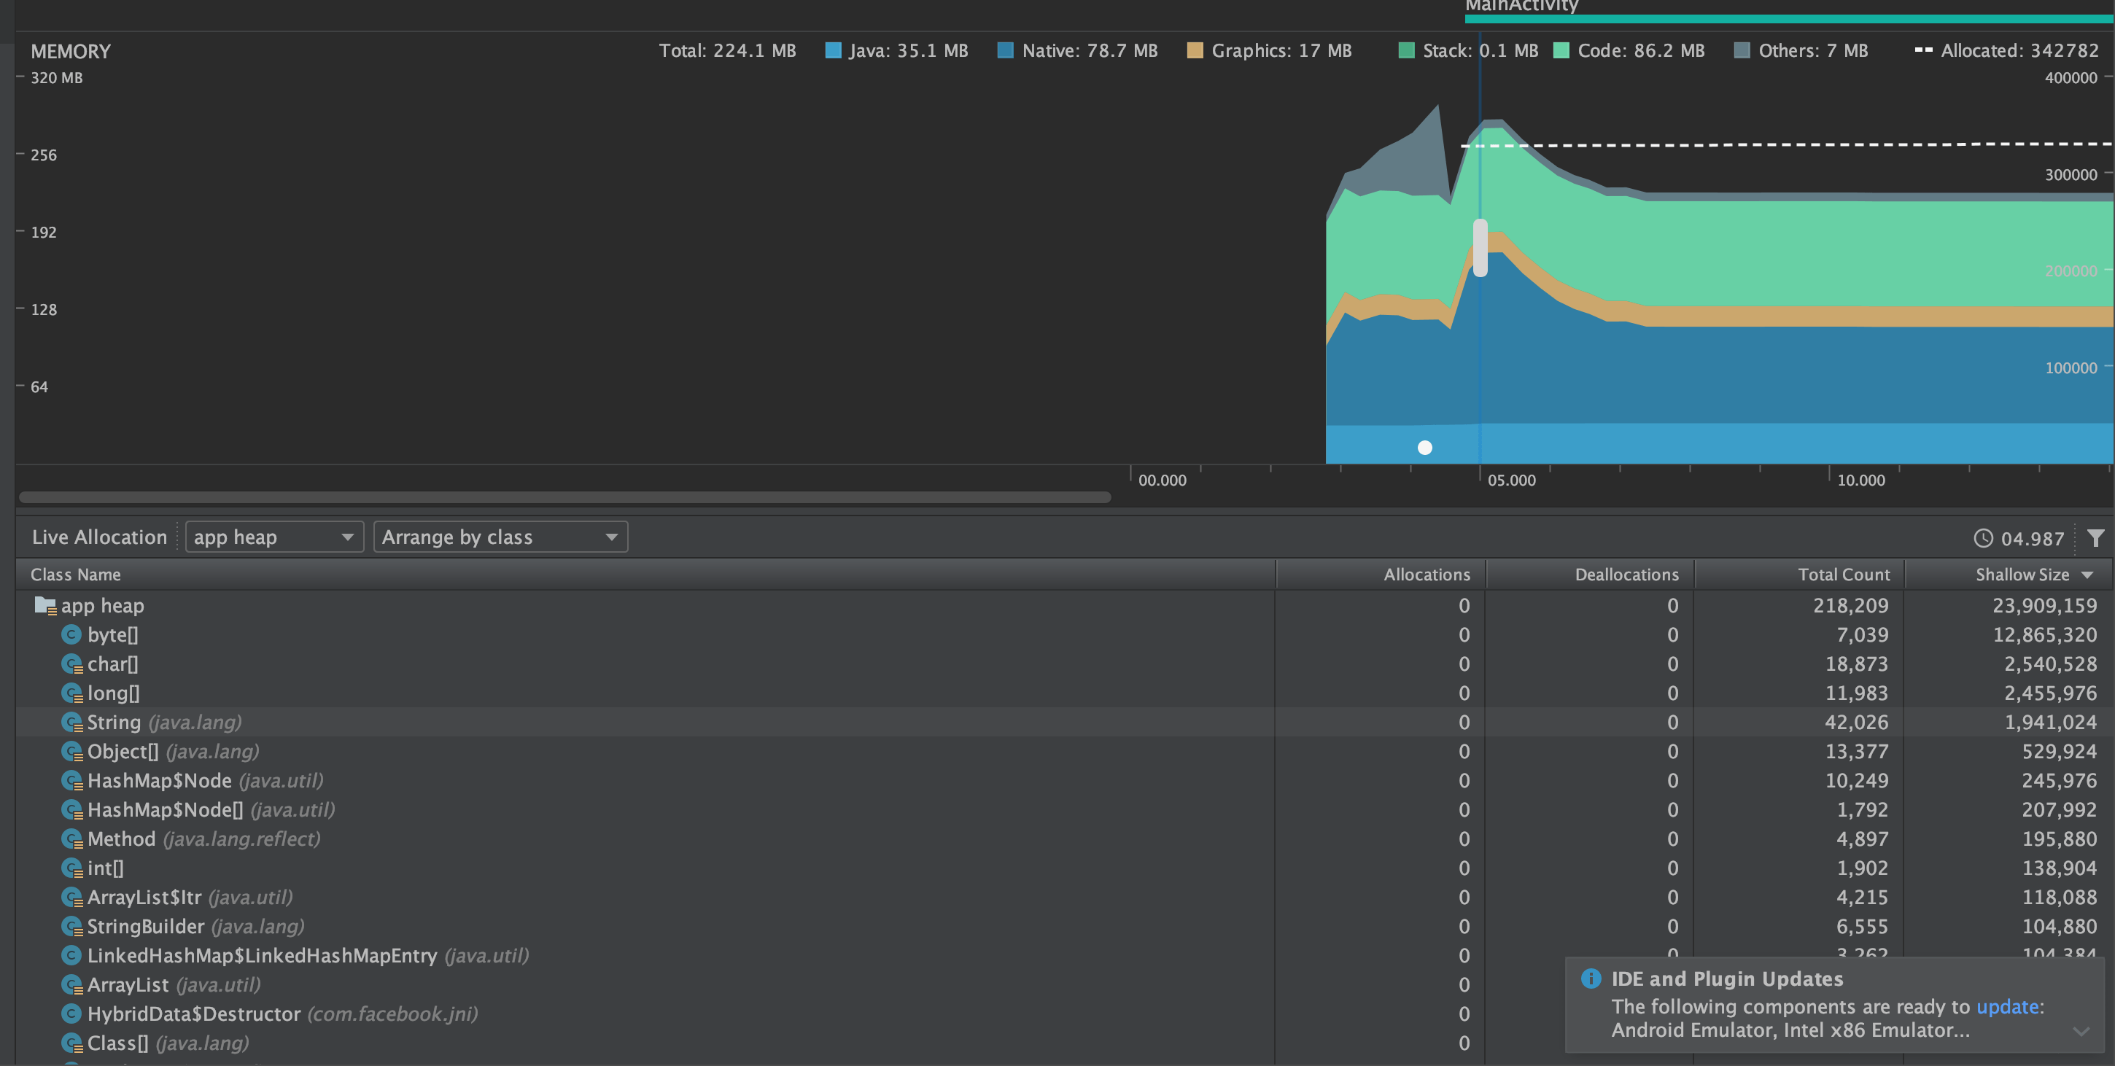This screenshot has height=1066, width=2115.
Task: Click the timeline horizontal scrollbar
Action: click(x=565, y=497)
